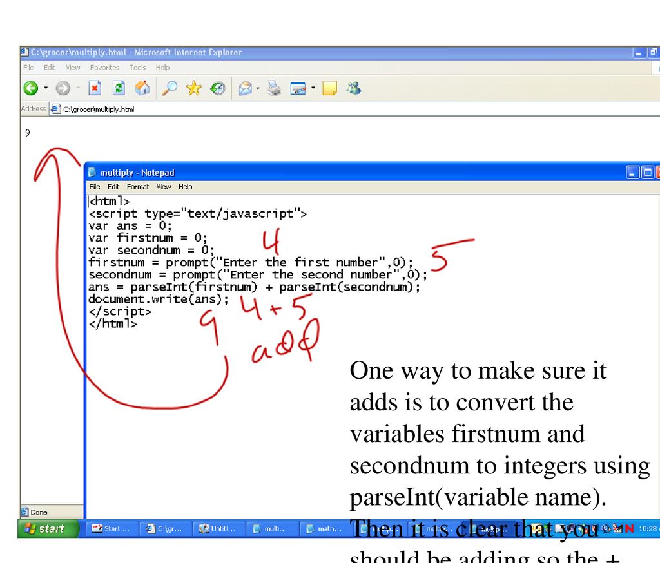660x563 pixels.
Task: Click the Print icon in IE toolbar
Action: 273,88
